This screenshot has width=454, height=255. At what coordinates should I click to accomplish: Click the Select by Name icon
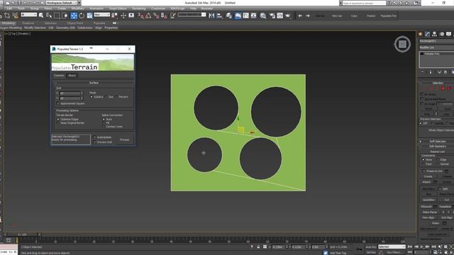coord(49,16)
